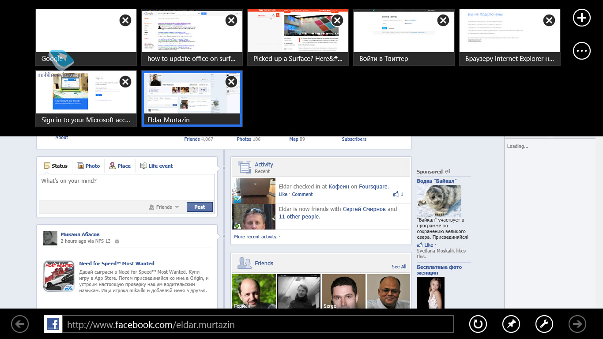Open See All friends link
Viewport: 603px width, 339px height.
399,267
